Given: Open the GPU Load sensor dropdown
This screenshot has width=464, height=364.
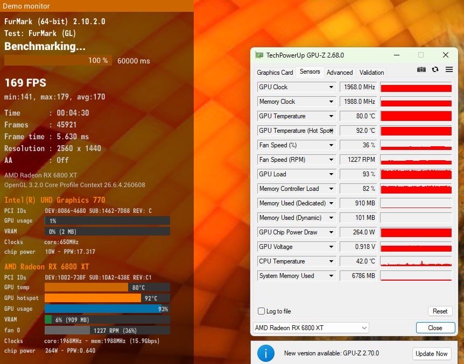Looking at the screenshot, I should (x=331, y=174).
